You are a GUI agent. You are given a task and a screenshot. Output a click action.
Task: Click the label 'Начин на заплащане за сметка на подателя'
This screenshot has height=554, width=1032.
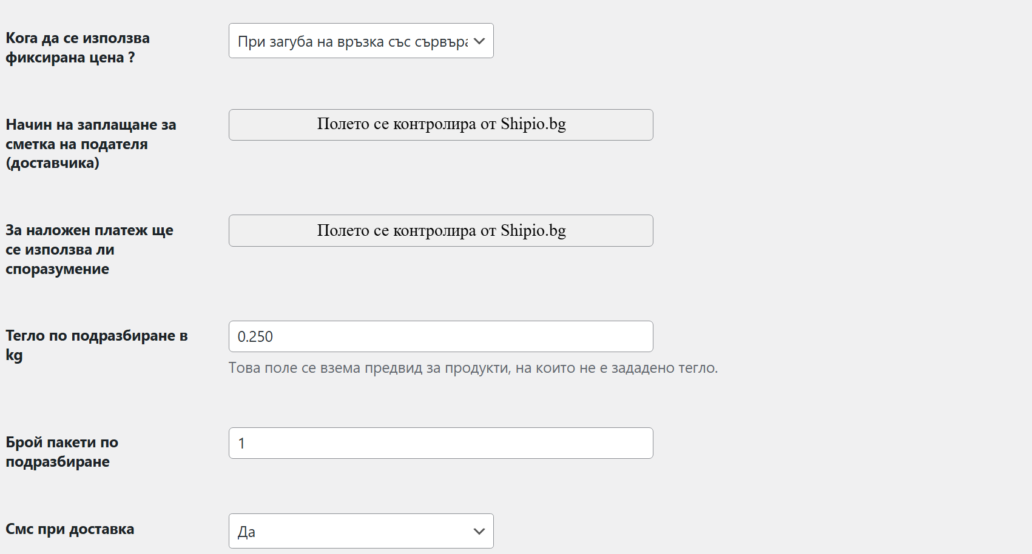point(91,144)
